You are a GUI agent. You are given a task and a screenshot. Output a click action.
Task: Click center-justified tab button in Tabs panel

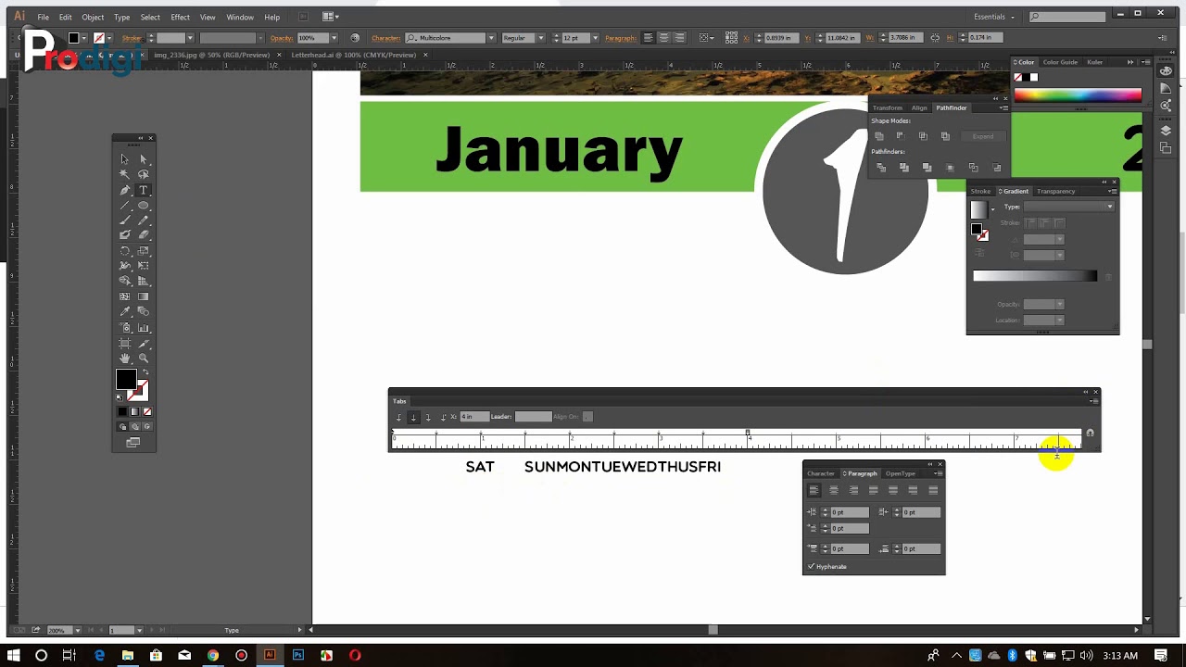(x=413, y=417)
